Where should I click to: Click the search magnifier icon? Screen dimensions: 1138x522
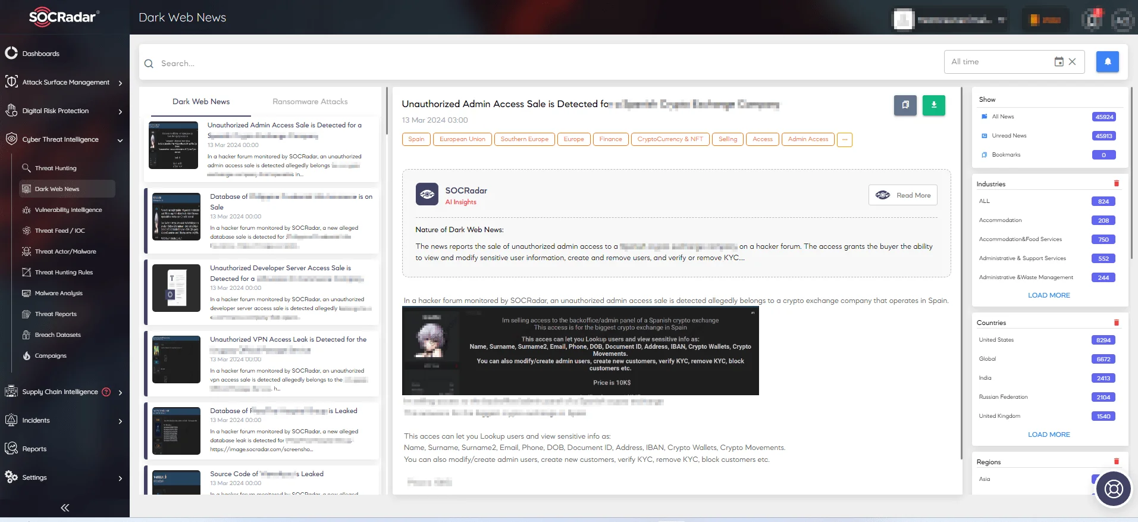149,64
